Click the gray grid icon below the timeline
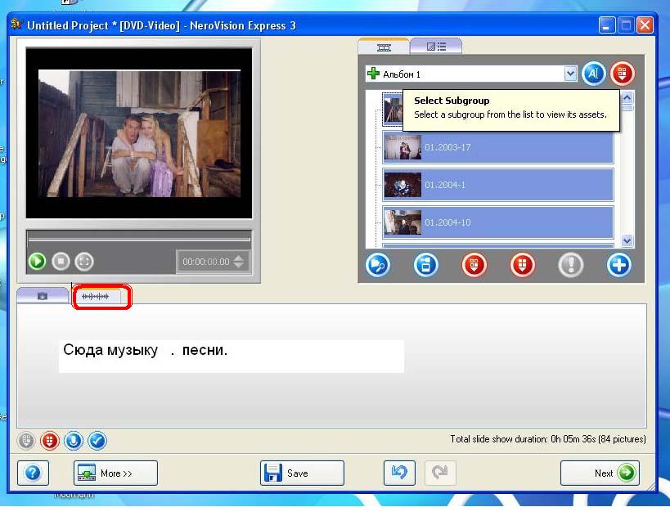 click(x=26, y=441)
